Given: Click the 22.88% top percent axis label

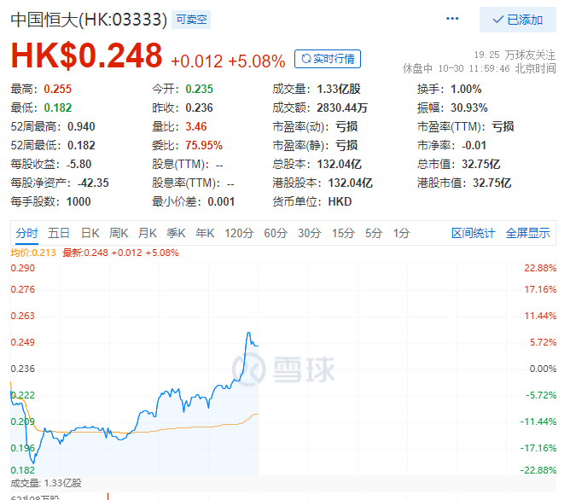Looking at the screenshot, I should (x=540, y=268).
